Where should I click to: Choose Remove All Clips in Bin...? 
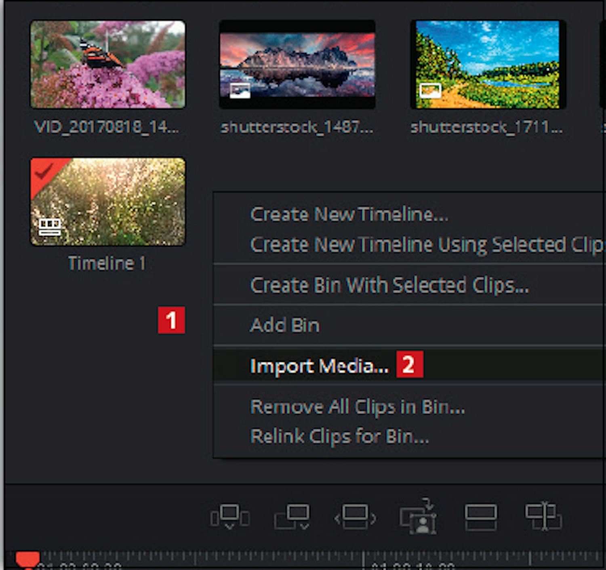click(358, 407)
